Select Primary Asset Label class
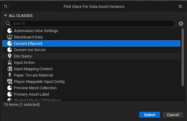The image size is (187, 121). tap(91, 94)
